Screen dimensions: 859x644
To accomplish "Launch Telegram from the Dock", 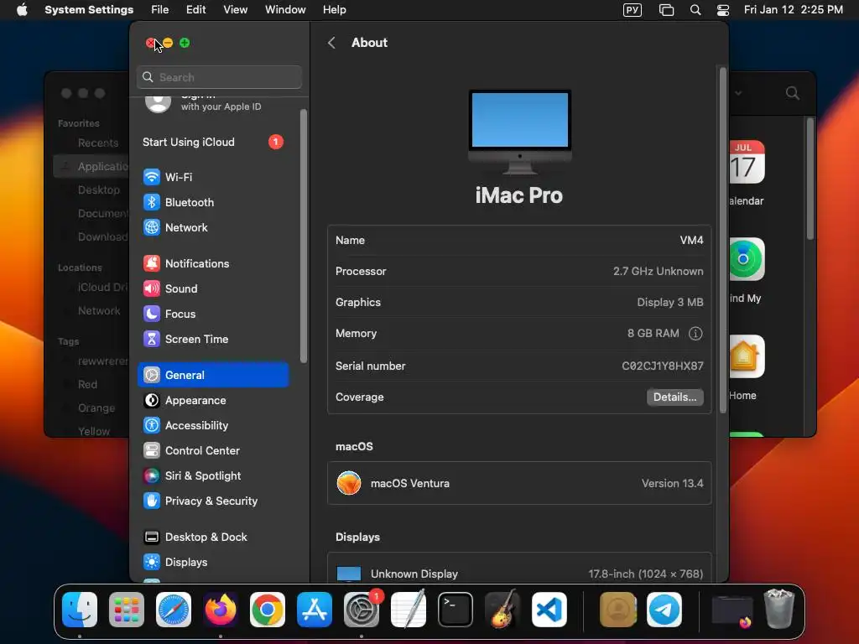I will pyautogui.click(x=664, y=610).
